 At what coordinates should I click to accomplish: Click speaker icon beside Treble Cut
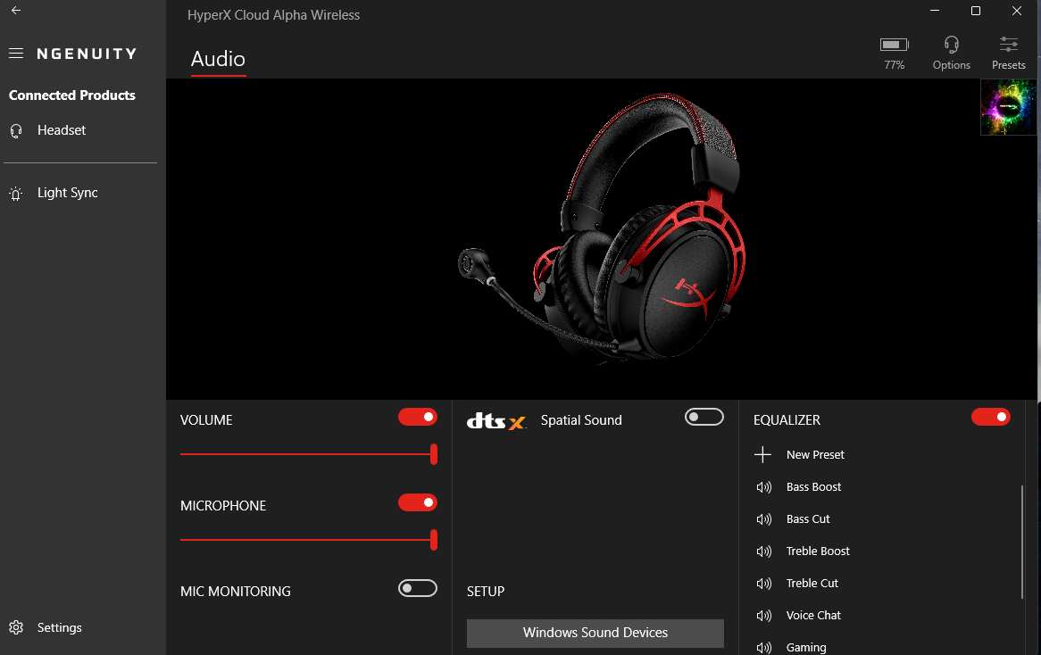pos(763,584)
